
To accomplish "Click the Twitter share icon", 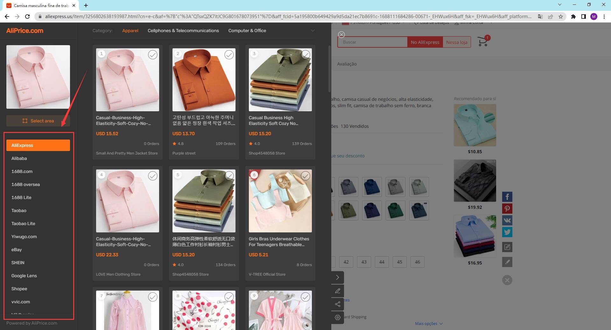I will tap(507, 232).
